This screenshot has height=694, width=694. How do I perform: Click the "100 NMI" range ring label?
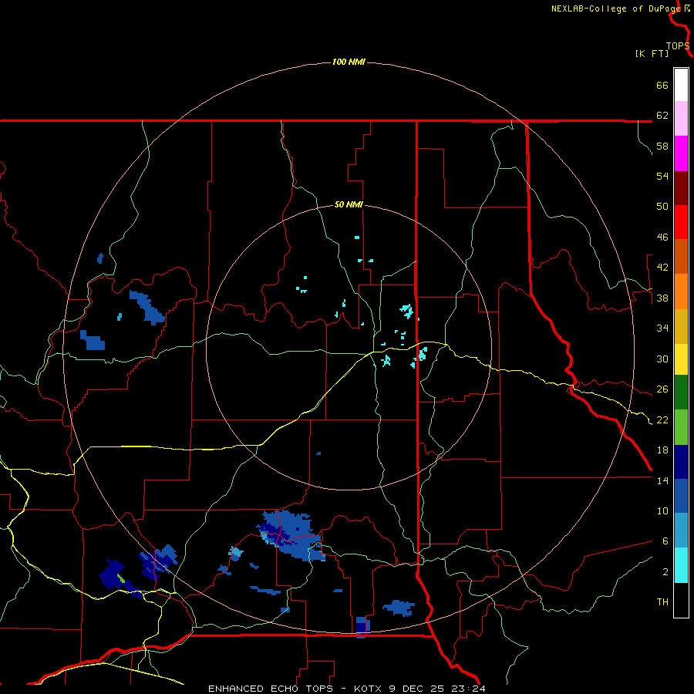(x=349, y=62)
